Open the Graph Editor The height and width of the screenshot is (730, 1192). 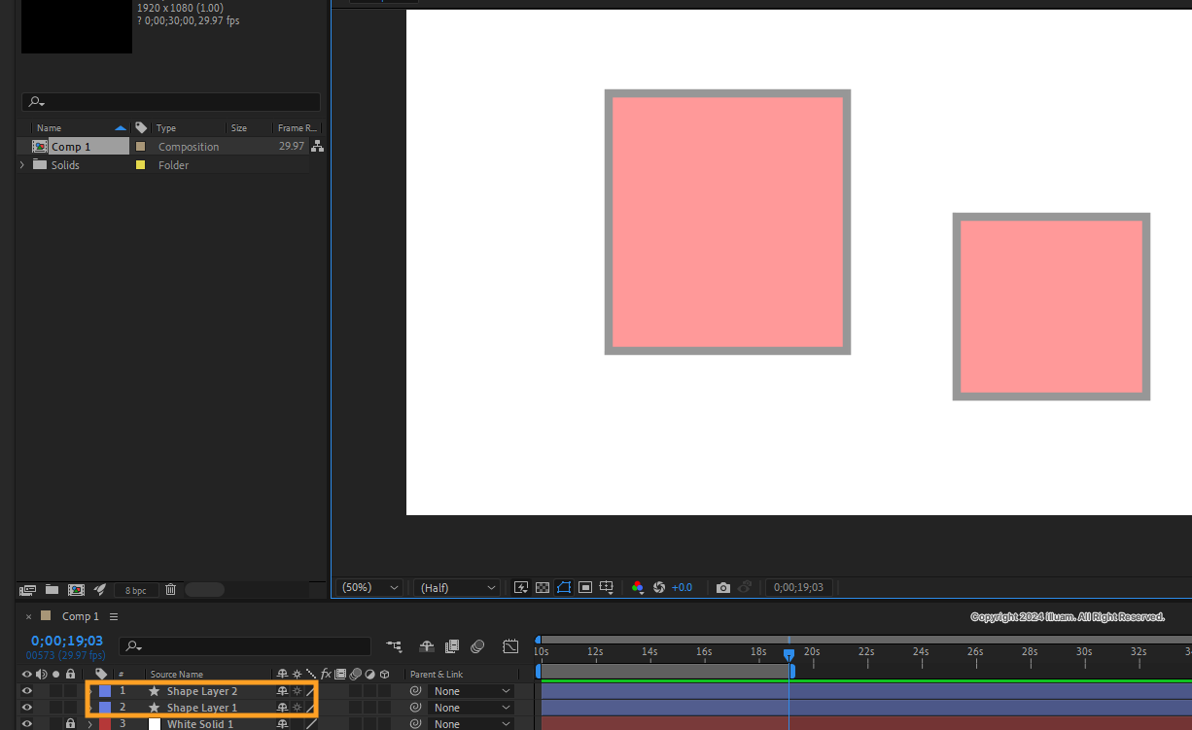[x=510, y=646]
